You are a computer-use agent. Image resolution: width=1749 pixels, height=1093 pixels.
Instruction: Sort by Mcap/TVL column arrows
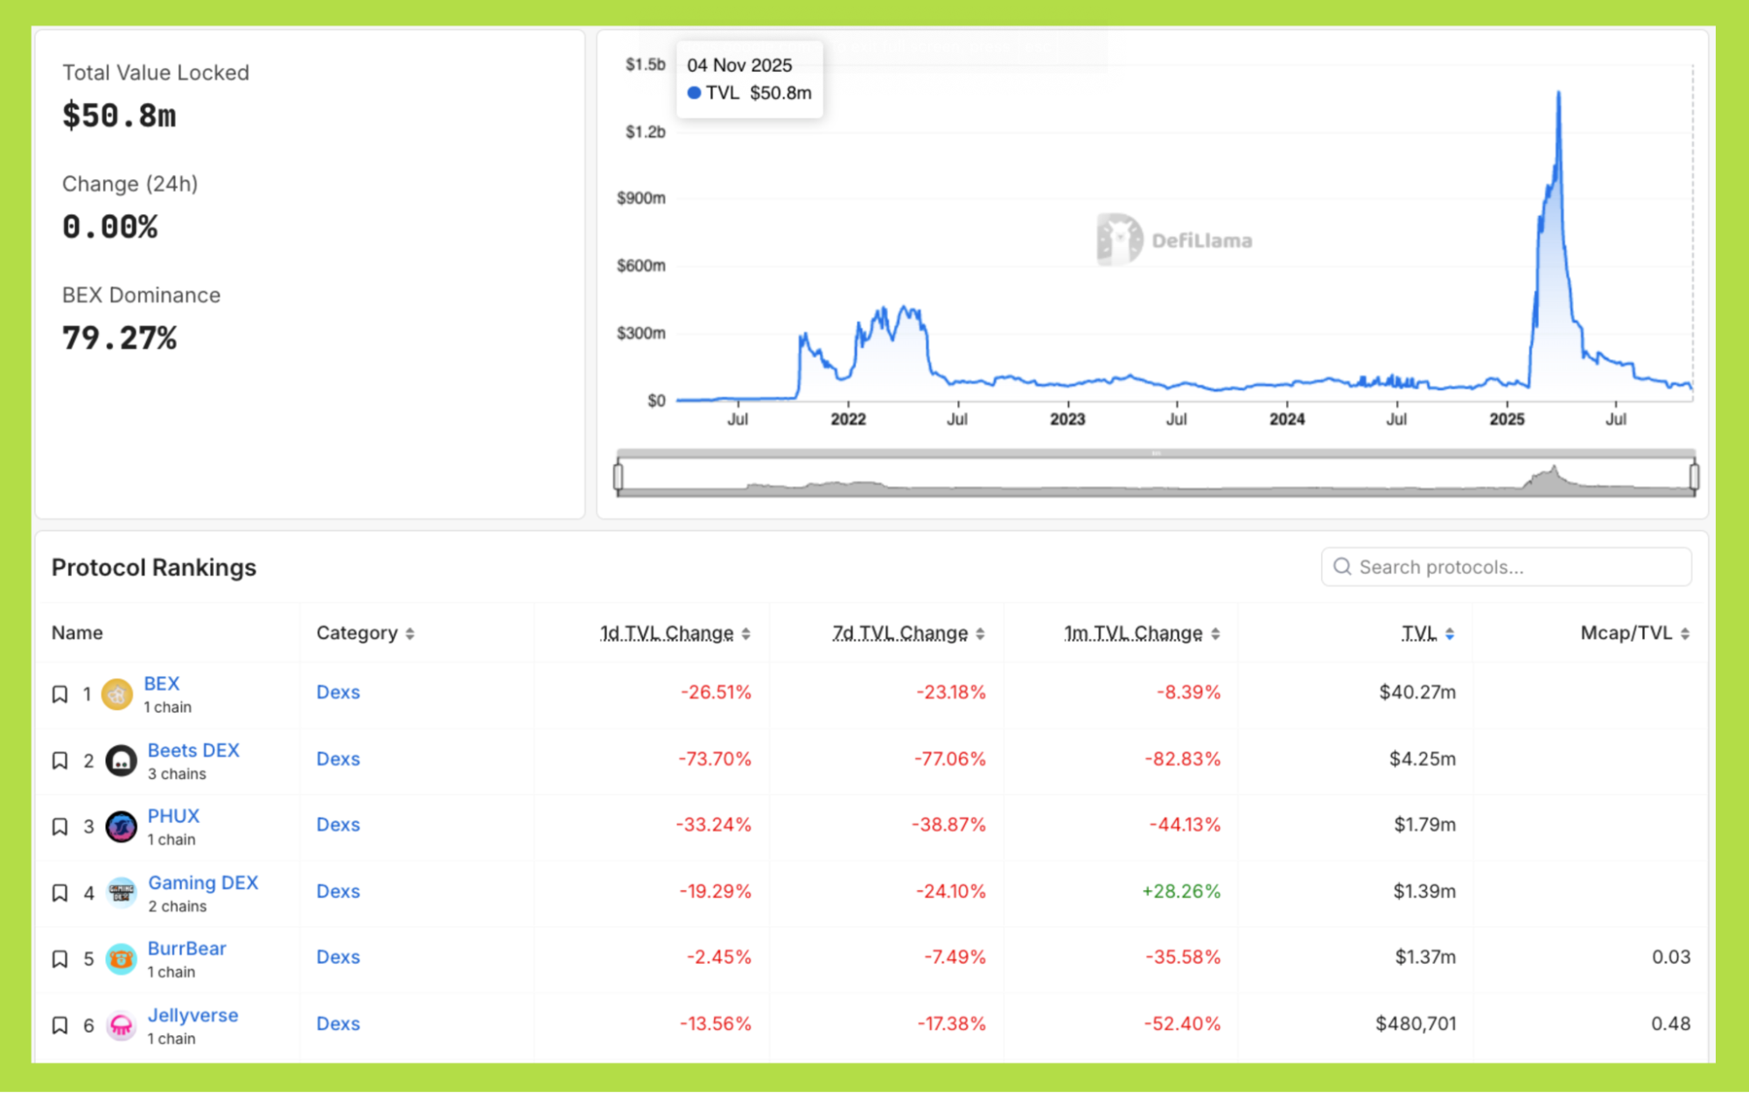(1684, 633)
